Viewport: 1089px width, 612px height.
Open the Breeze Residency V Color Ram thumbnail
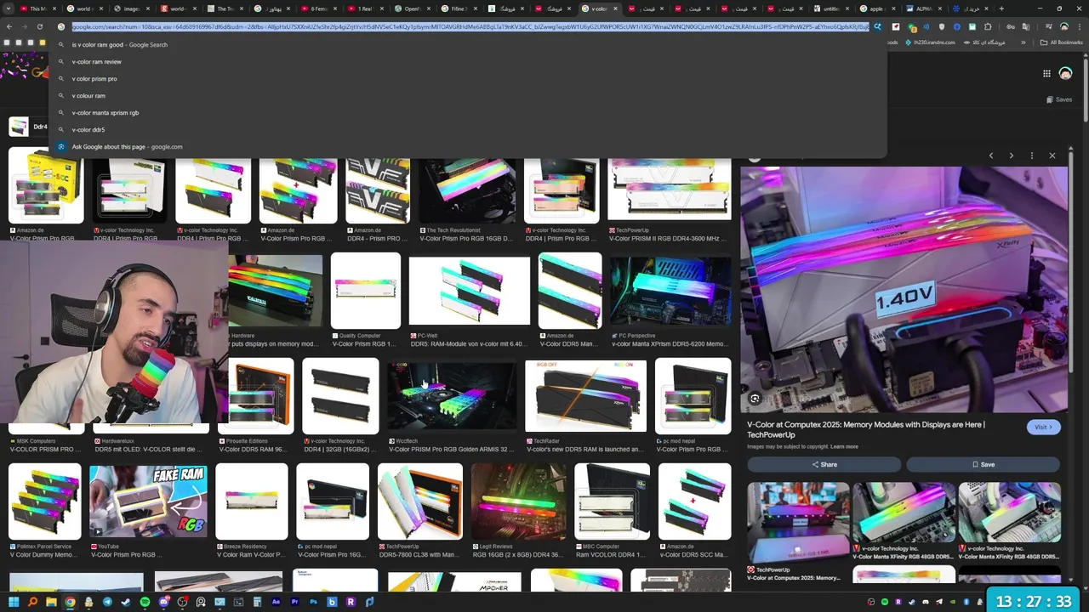[x=252, y=501]
